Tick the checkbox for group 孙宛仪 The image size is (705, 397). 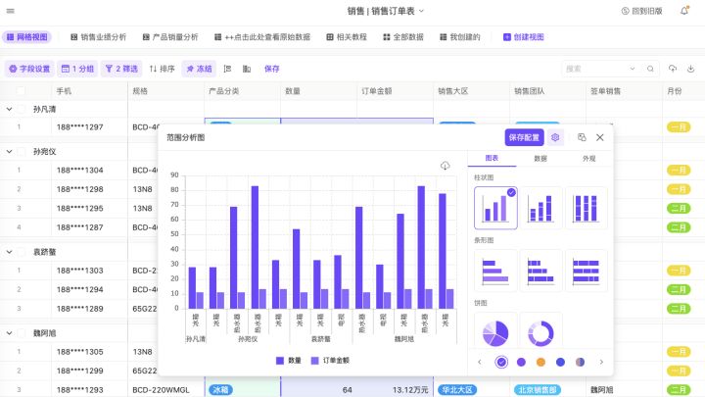[x=22, y=152]
